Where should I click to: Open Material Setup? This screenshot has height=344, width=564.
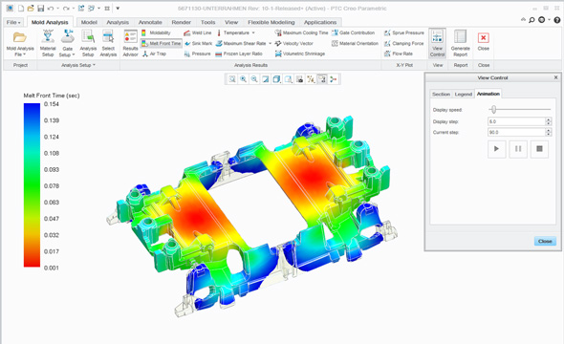pos(48,44)
